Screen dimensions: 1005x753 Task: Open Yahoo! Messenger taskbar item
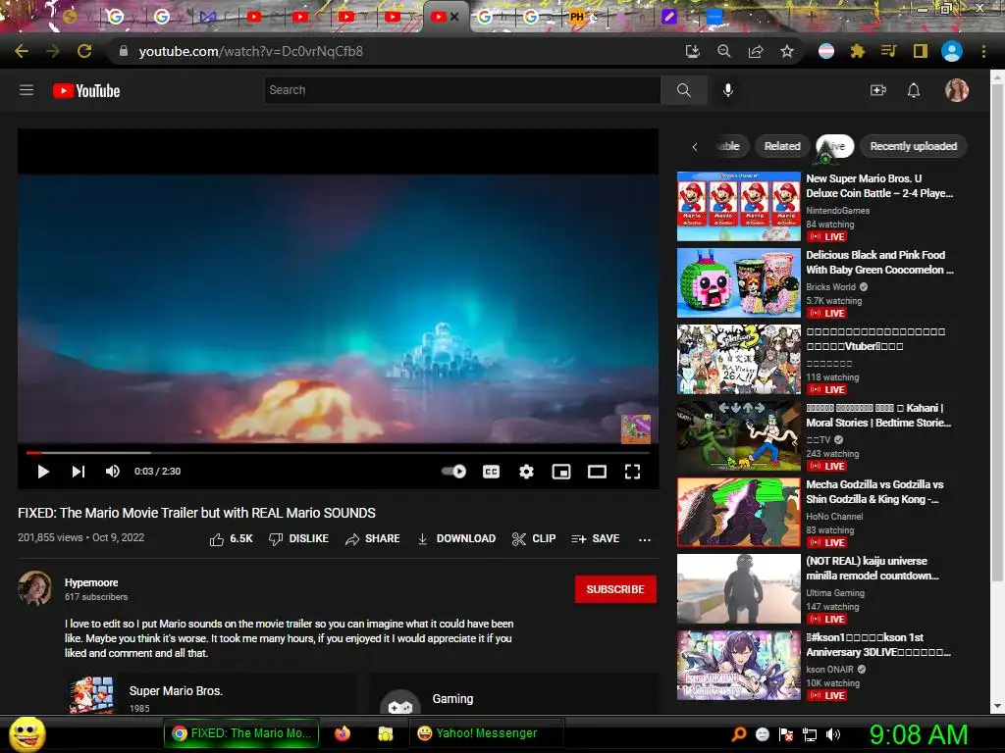(x=486, y=733)
